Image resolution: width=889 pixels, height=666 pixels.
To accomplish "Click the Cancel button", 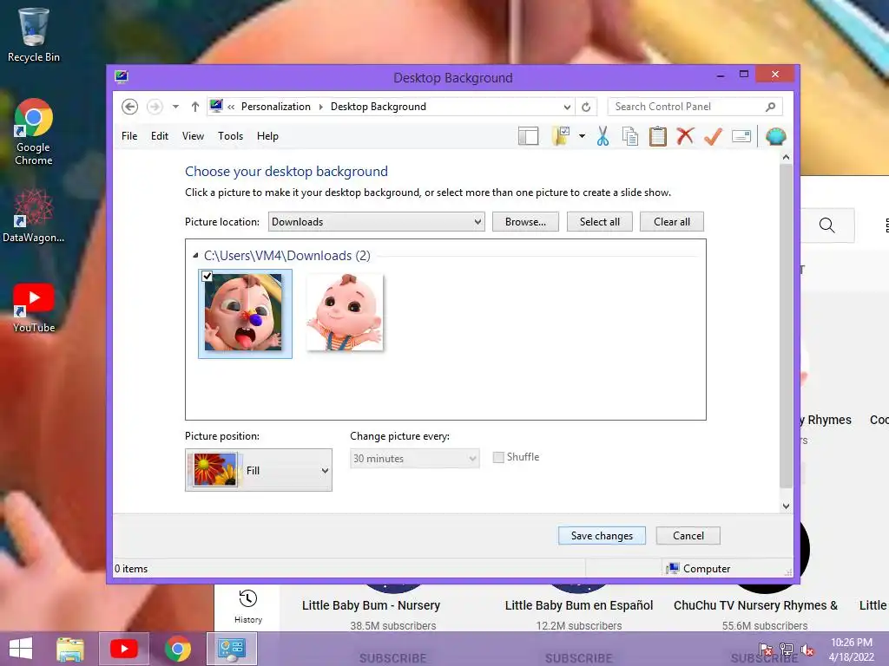I will point(688,536).
